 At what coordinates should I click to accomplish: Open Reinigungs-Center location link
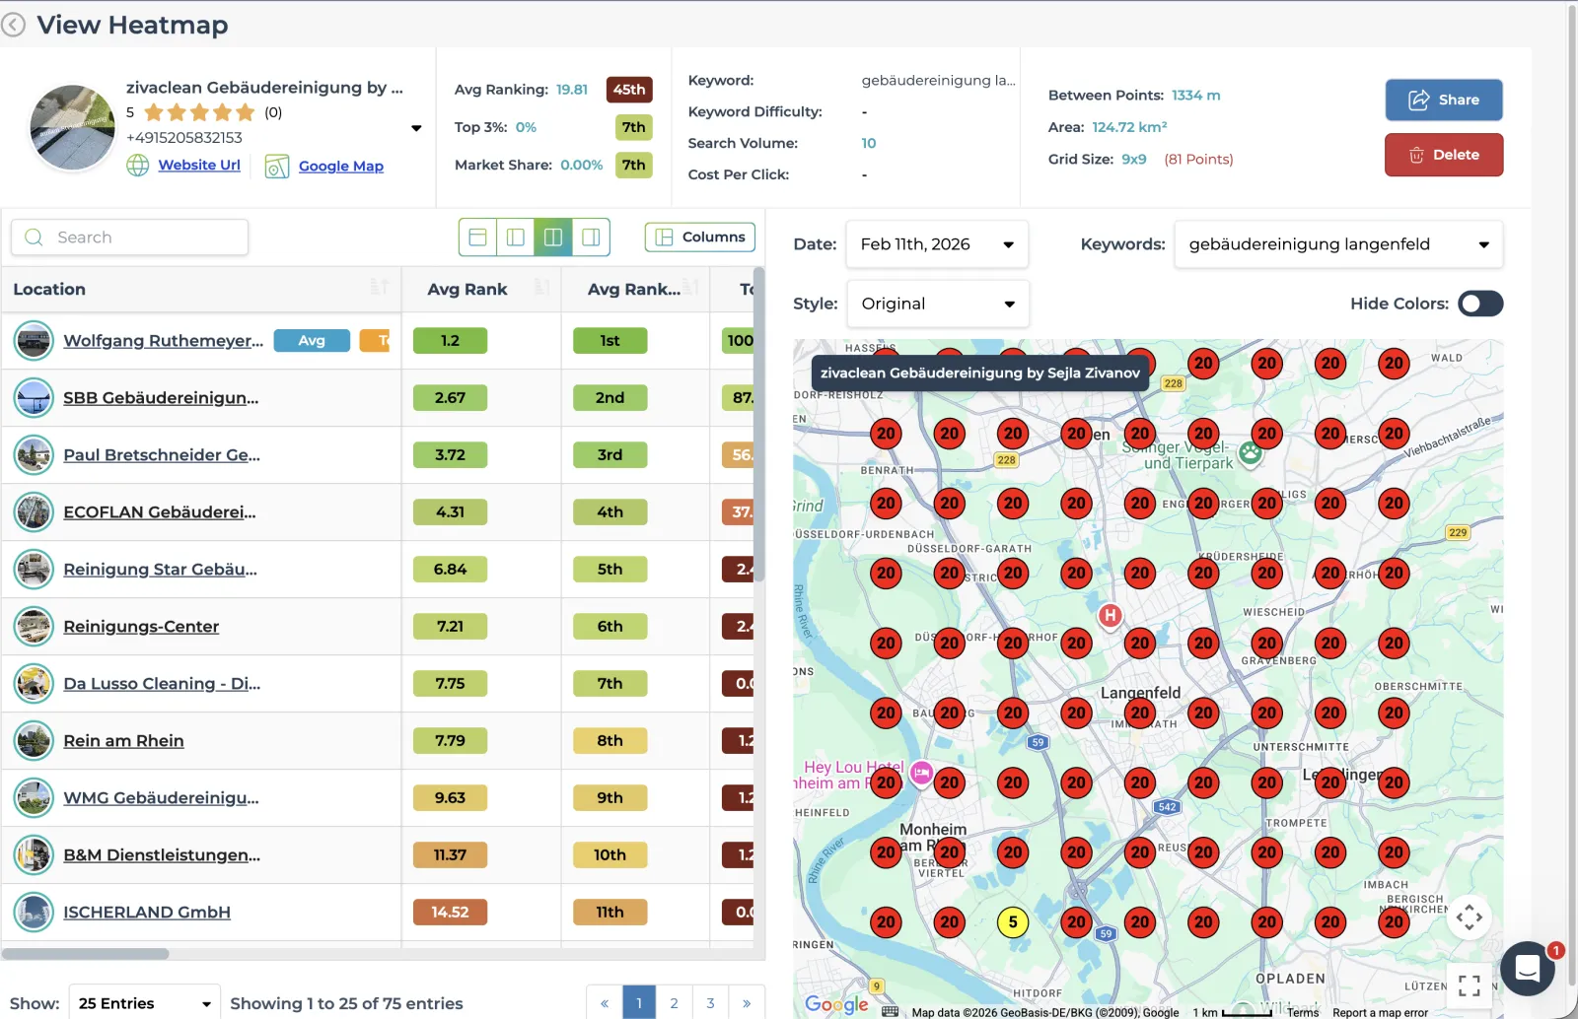[141, 627]
